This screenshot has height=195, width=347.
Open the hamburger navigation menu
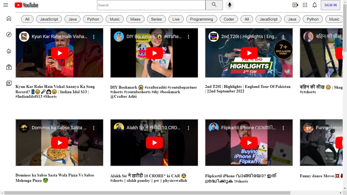coord(6,5)
